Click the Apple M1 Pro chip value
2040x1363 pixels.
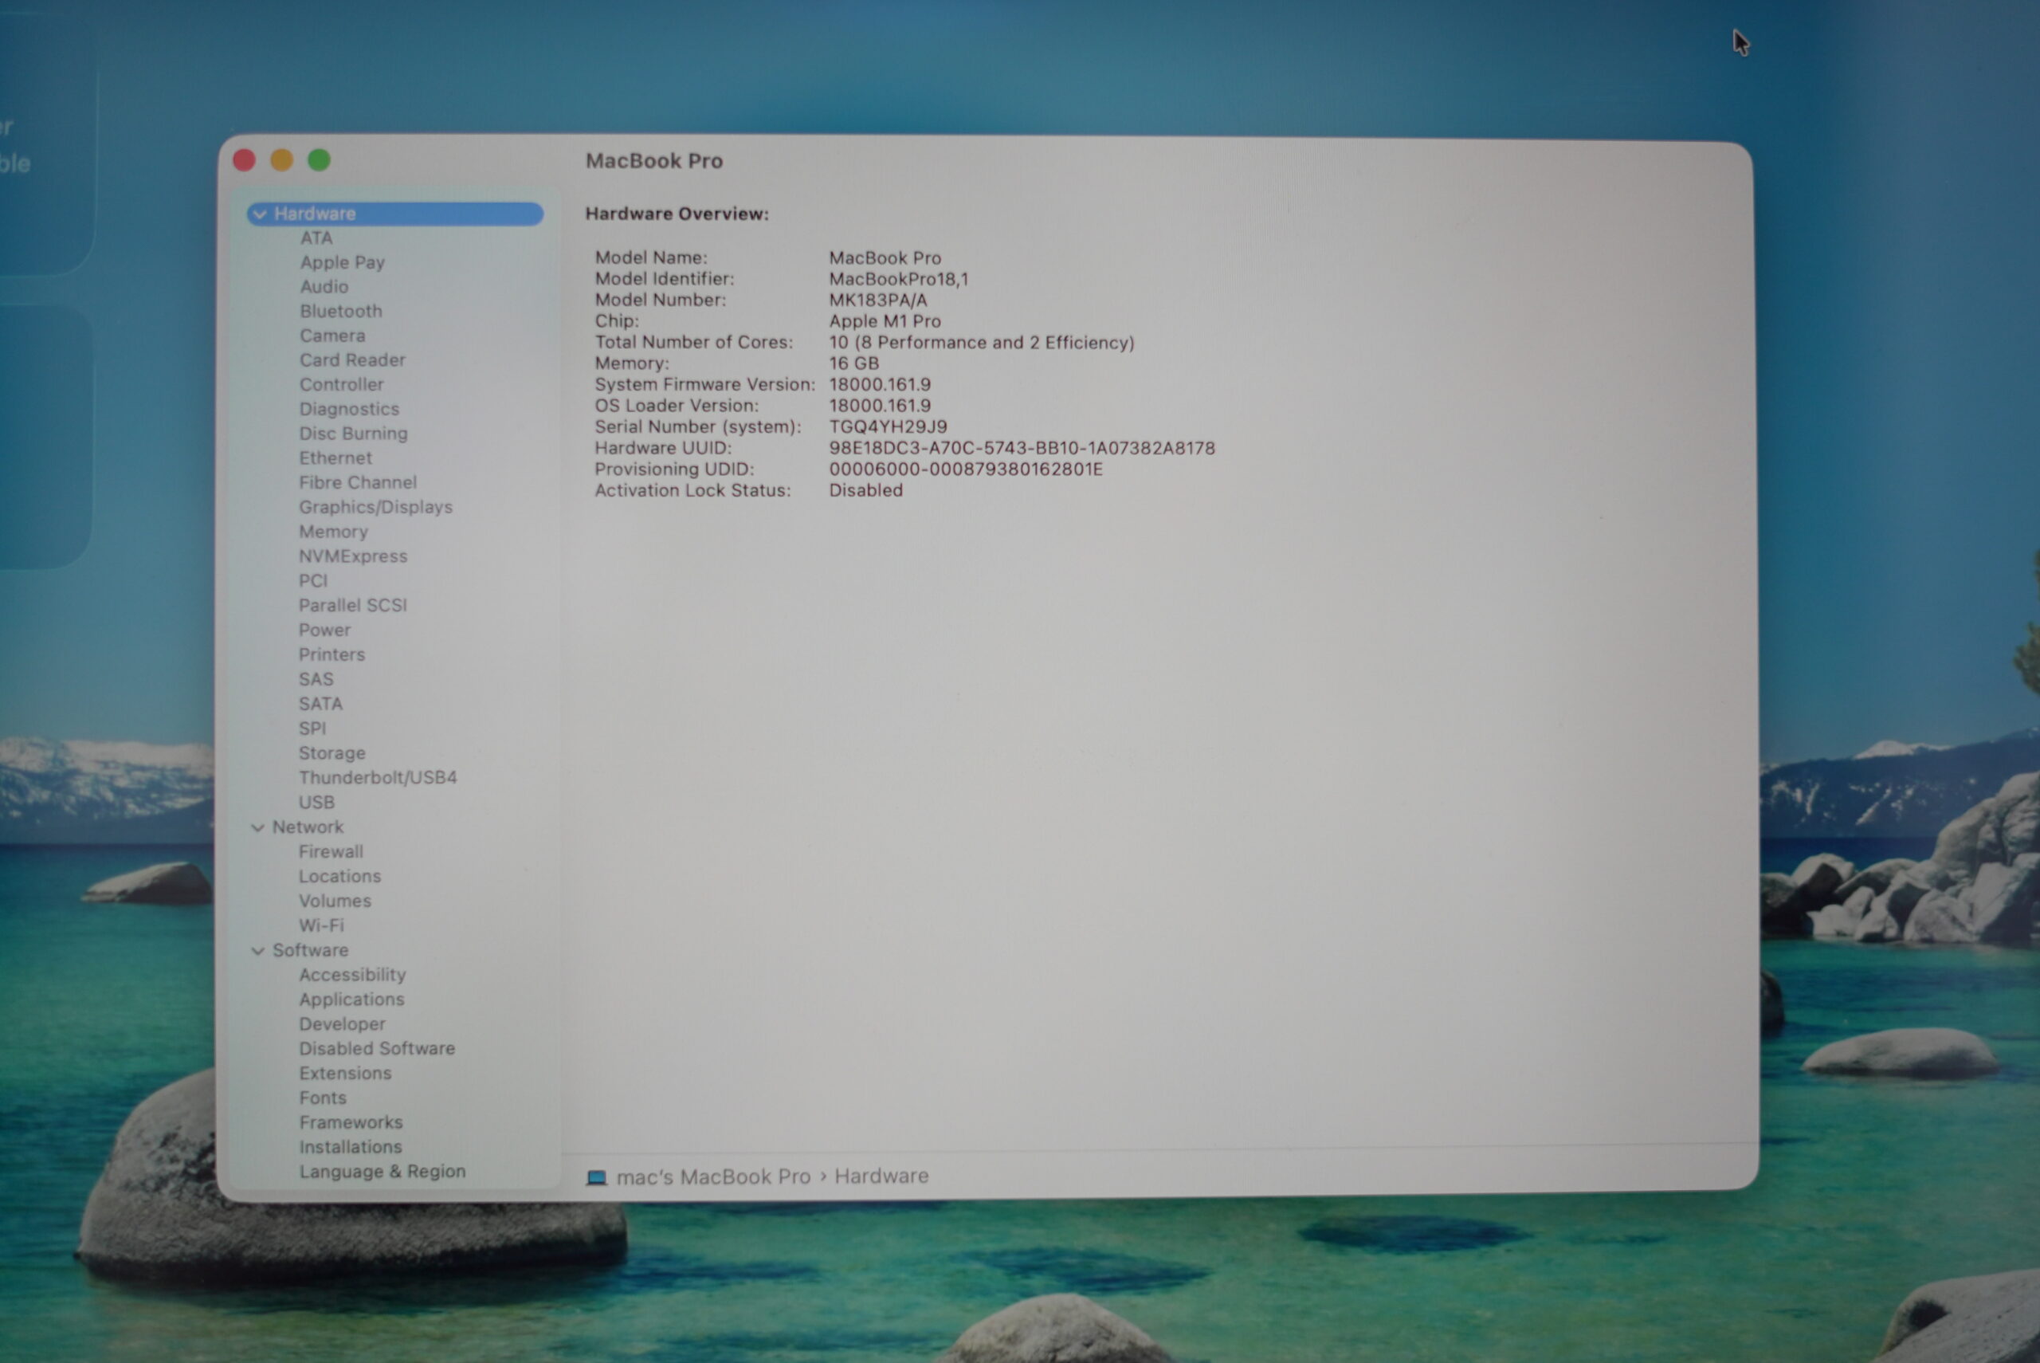coord(885,322)
